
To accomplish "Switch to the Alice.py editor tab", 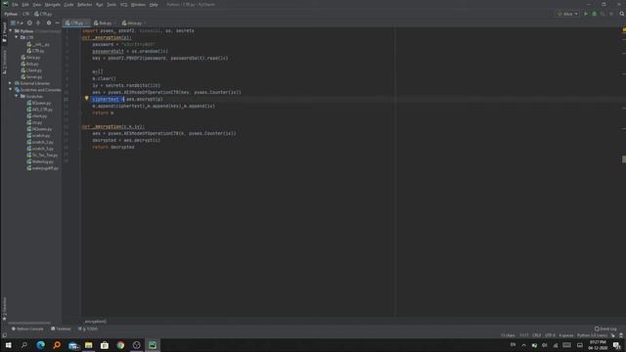I will [x=133, y=23].
